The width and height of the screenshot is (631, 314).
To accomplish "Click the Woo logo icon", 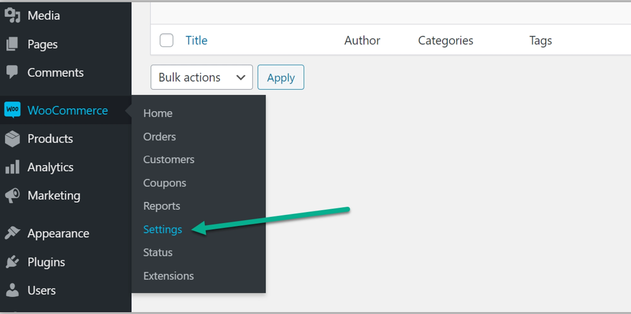I will (12, 110).
